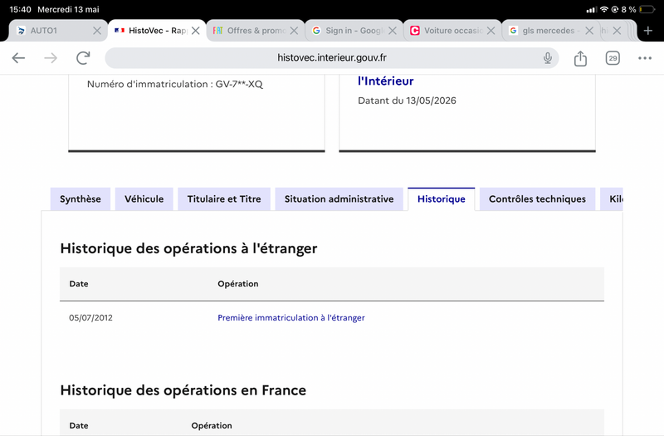Viewport: 664px width, 436px height.
Task: Click the France table Date column header
Action: point(79,425)
